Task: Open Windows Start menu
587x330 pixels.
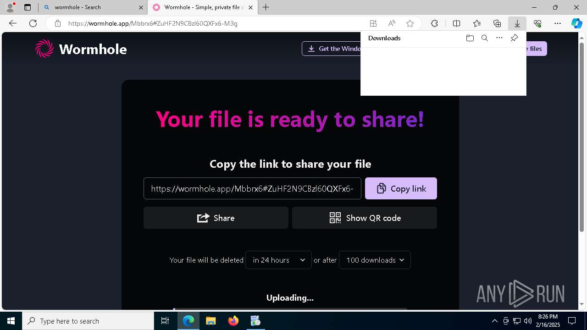Action: 11,321
